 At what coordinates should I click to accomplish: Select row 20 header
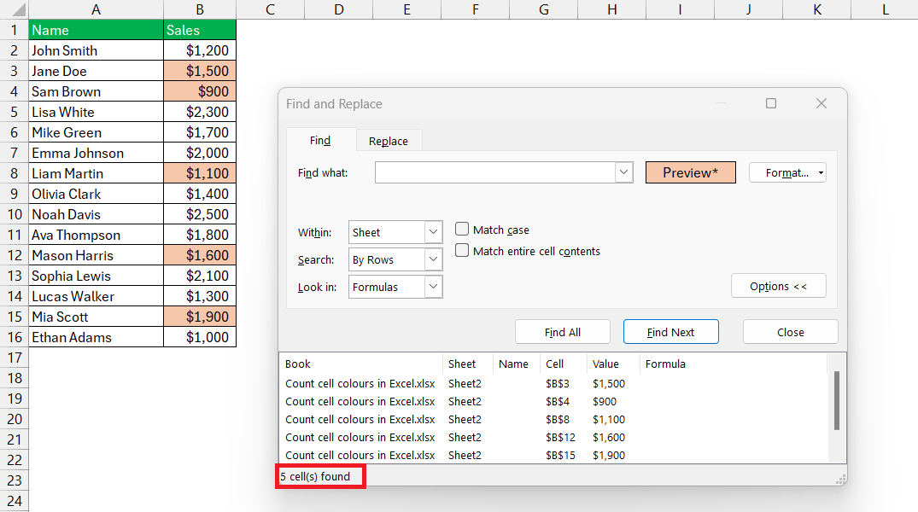coord(14,419)
